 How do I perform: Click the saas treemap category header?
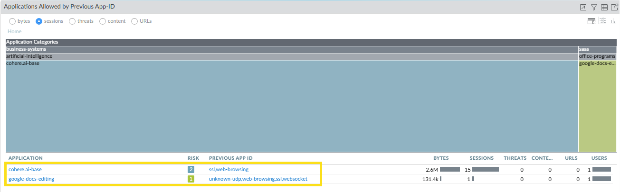(x=597, y=49)
